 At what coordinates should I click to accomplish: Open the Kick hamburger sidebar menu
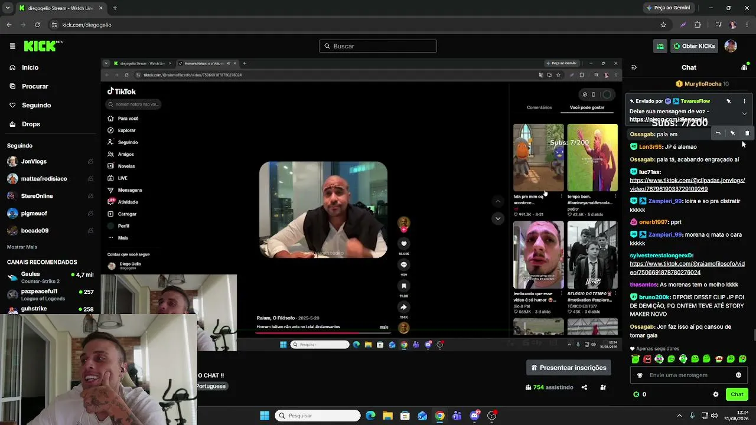12,46
